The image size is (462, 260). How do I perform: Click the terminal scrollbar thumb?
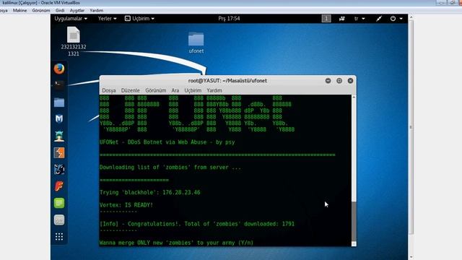[354, 222]
